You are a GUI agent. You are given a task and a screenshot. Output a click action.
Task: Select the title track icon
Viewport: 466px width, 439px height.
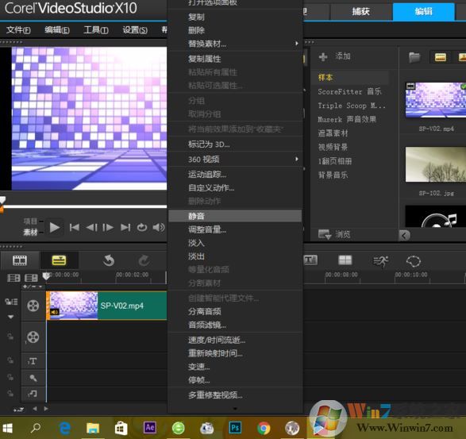click(x=33, y=361)
